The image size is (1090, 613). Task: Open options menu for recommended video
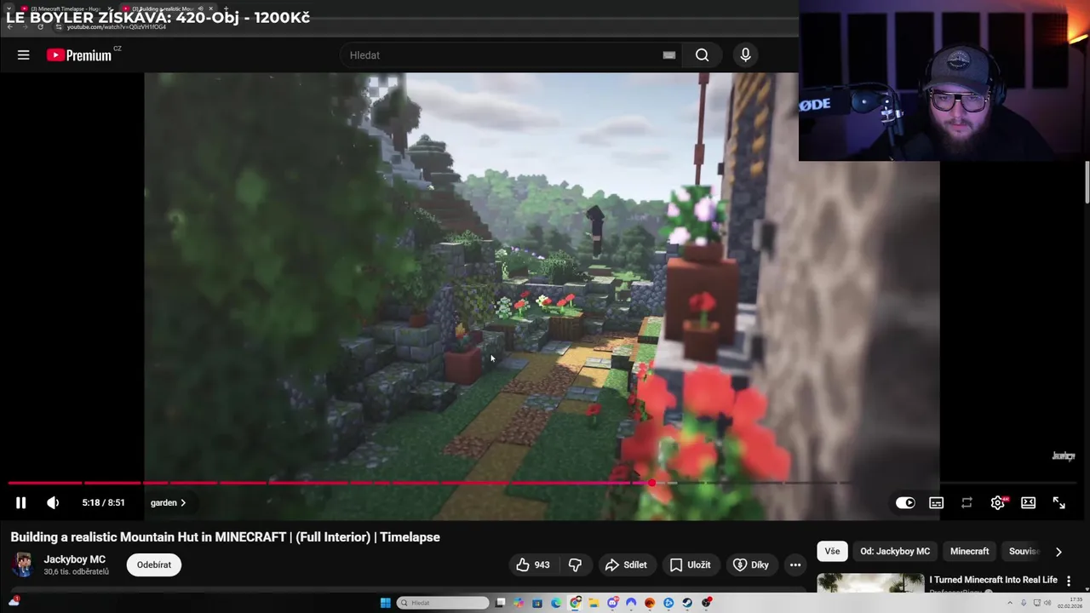tap(1069, 581)
